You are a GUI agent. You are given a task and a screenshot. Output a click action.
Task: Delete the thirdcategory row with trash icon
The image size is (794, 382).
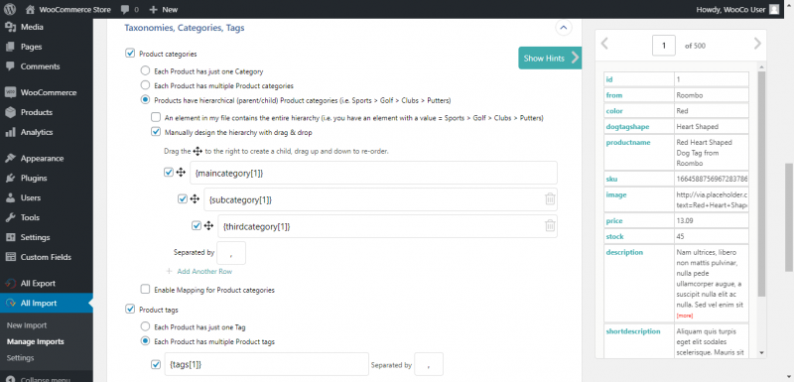tap(550, 226)
